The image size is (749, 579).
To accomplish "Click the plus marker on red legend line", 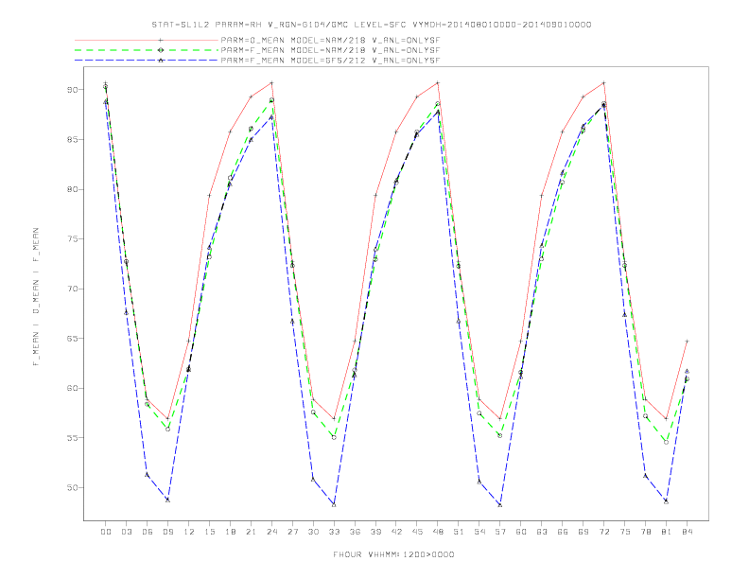I will click(x=161, y=40).
